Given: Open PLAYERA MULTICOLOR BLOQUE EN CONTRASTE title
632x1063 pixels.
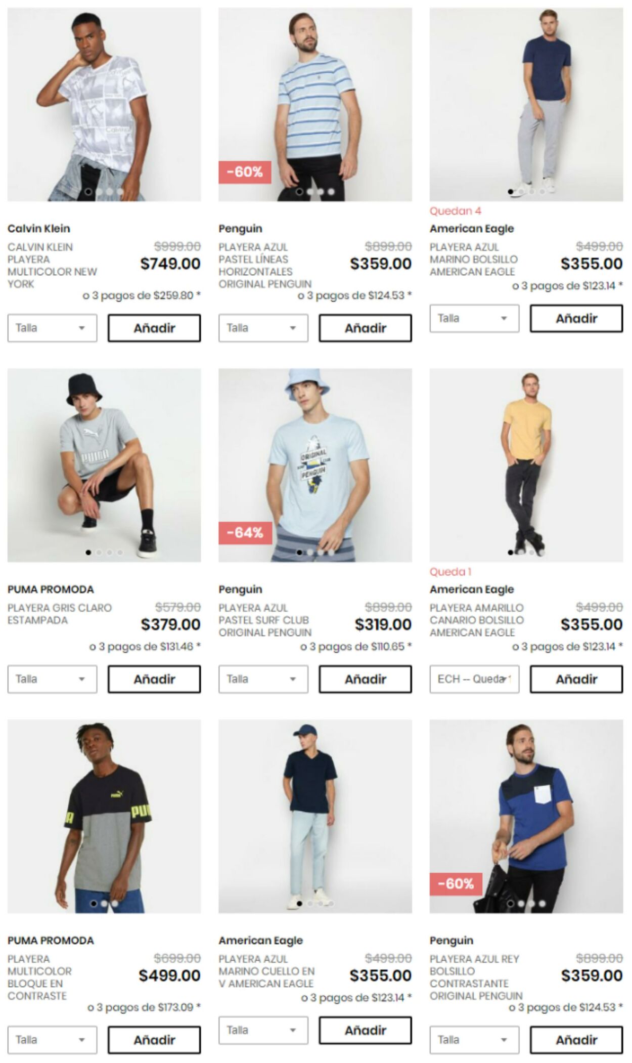Looking at the screenshot, I should click(x=39, y=977).
